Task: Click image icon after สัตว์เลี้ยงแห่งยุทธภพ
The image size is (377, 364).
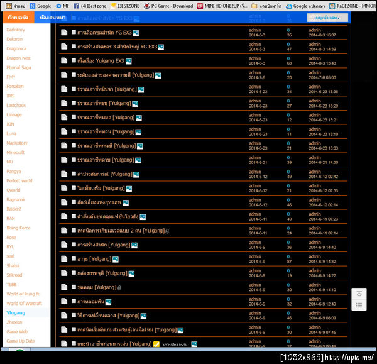Action: point(126,203)
